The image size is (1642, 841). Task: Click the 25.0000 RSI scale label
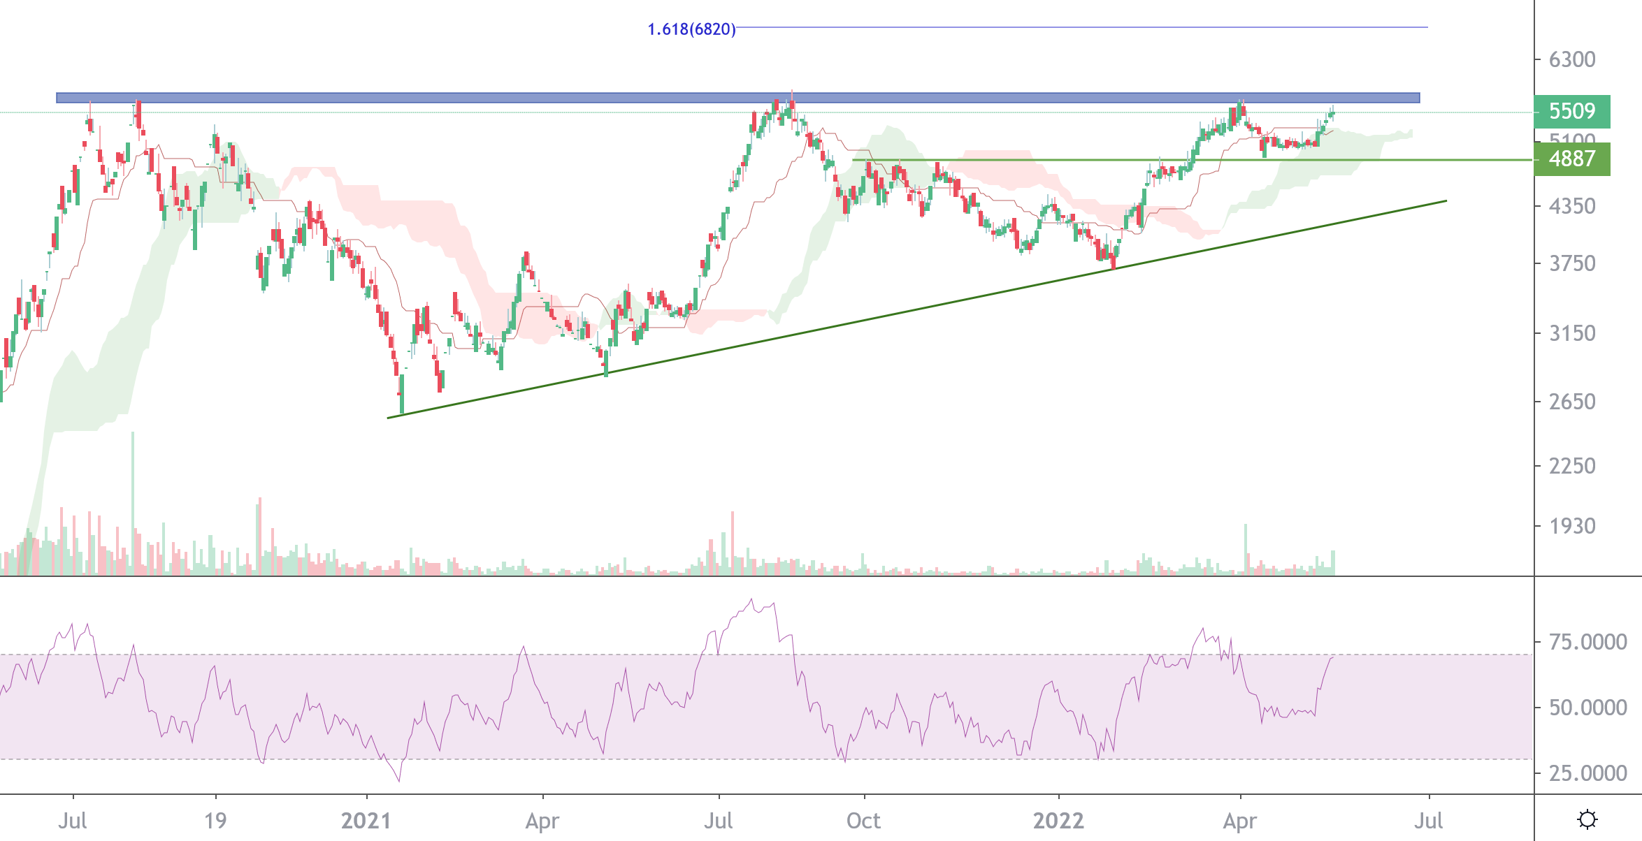[x=1587, y=773]
